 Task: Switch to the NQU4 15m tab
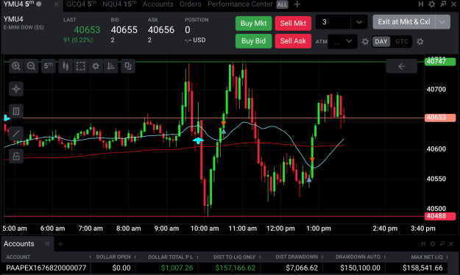point(119,4)
